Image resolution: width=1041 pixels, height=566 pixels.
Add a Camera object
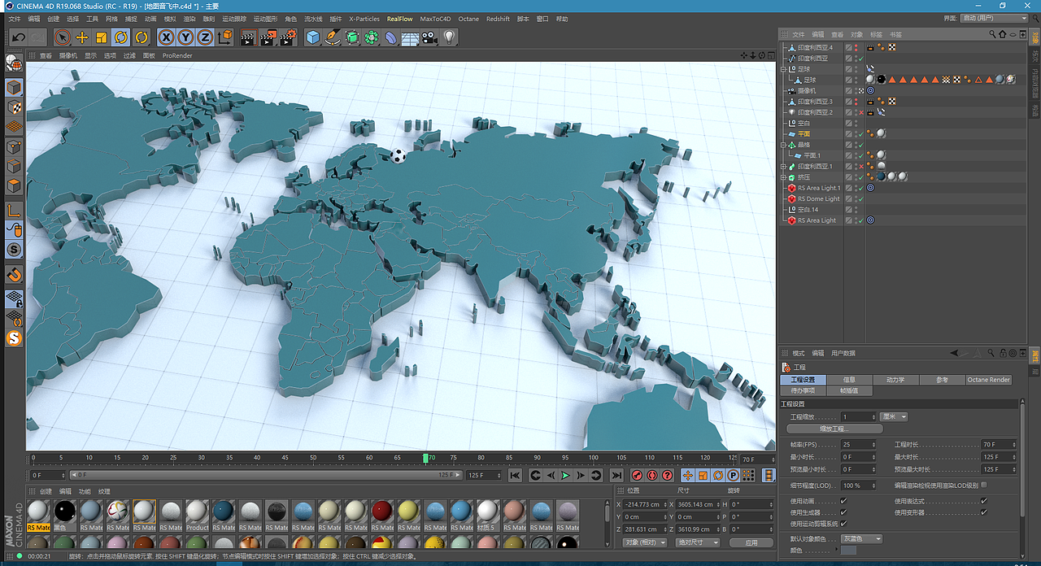(x=429, y=37)
